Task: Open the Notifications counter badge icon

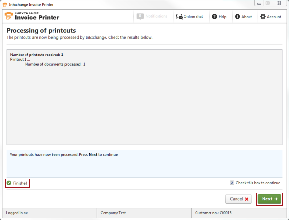Action: click(140, 16)
